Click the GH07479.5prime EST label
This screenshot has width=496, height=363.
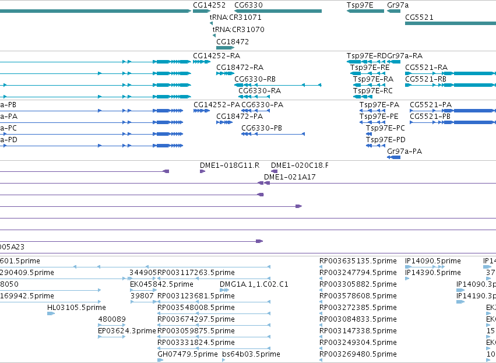click(x=188, y=355)
